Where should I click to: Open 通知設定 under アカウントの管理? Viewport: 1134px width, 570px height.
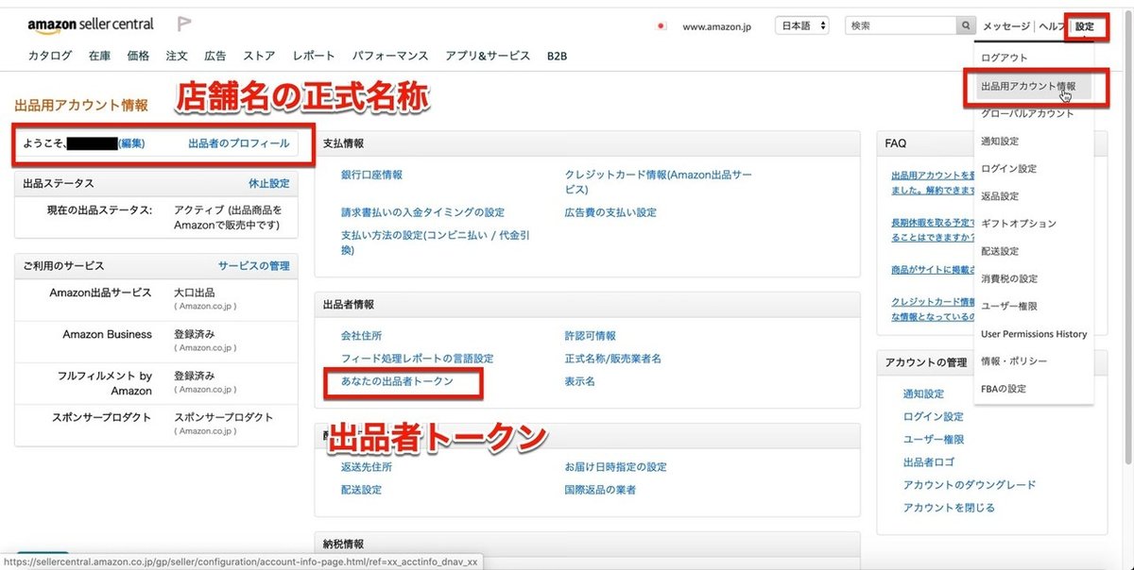923,394
